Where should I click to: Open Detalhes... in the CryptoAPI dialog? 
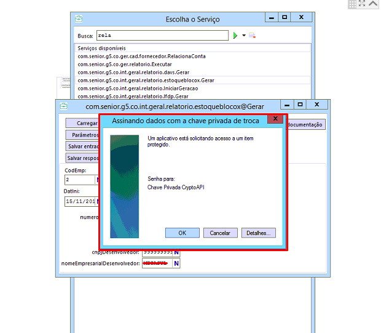click(x=259, y=233)
